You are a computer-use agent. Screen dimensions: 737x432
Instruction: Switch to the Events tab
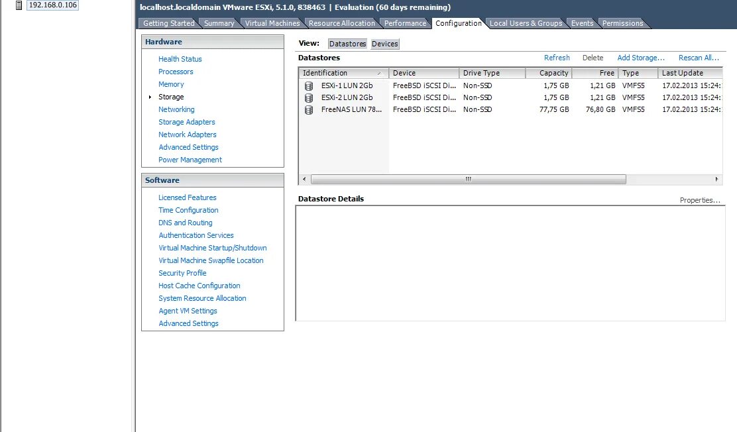pyautogui.click(x=582, y=23)
